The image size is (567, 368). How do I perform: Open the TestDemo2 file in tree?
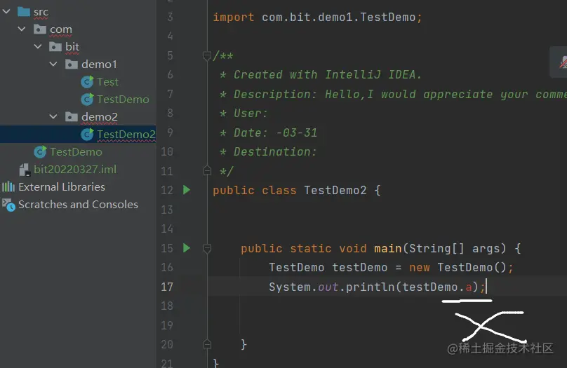coord(126,135)
